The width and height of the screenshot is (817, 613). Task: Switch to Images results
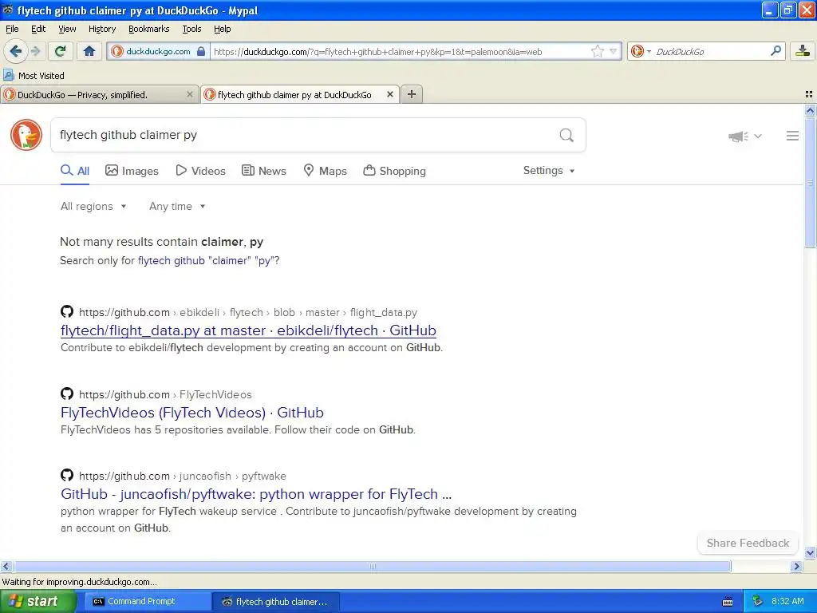click(132, 171)
